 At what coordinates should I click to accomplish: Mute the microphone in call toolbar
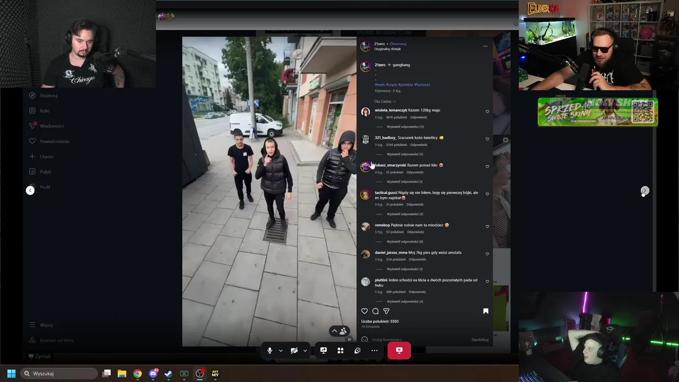[x=270, y=350]
